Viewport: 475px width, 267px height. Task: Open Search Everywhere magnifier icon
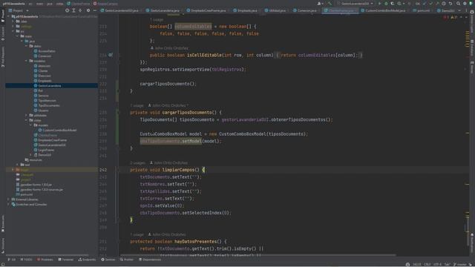tap(458, 4)
